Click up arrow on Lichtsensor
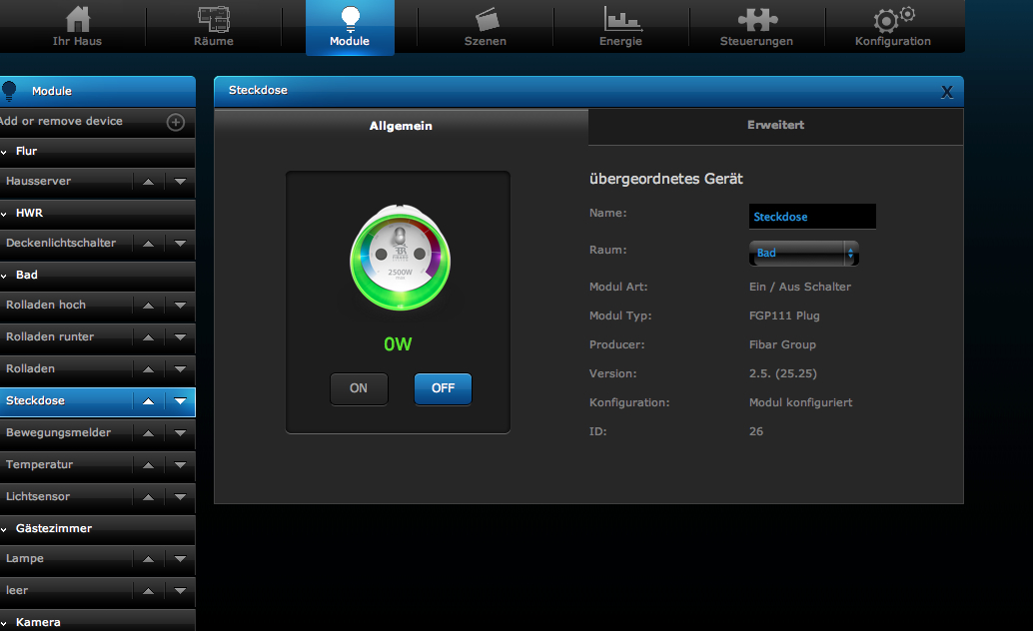The height and width of the screenshot is (631, 1033). (x=148, y=496)
